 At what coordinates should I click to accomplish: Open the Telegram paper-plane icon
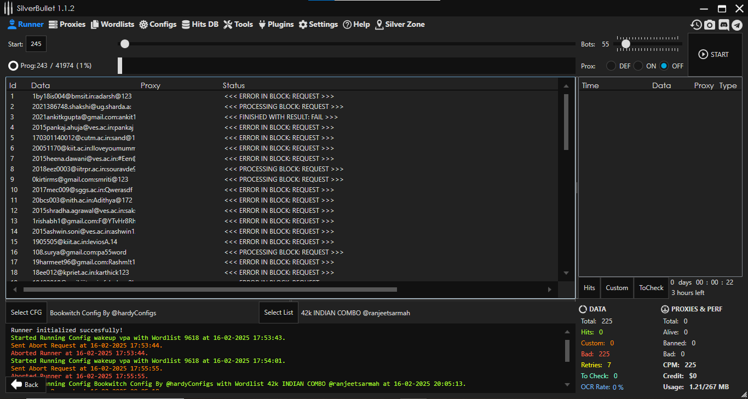737,25
